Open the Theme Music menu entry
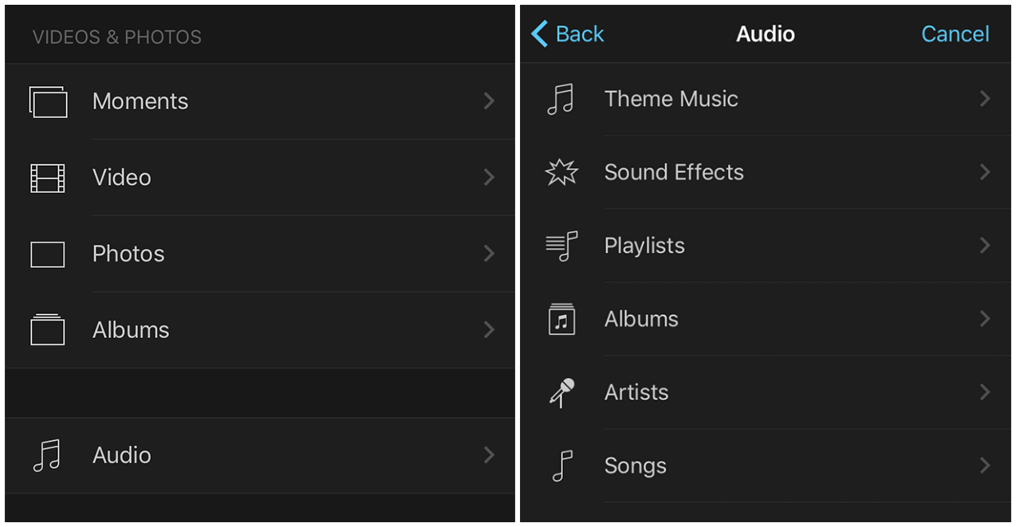1016x527 pixels. [x=671, y=99]
